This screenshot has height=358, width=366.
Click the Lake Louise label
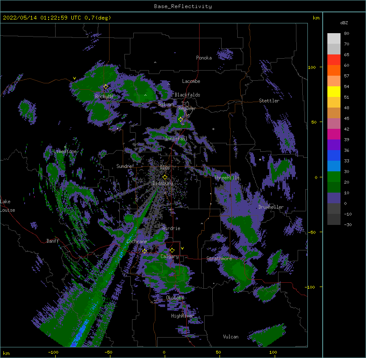pos(8,206)
